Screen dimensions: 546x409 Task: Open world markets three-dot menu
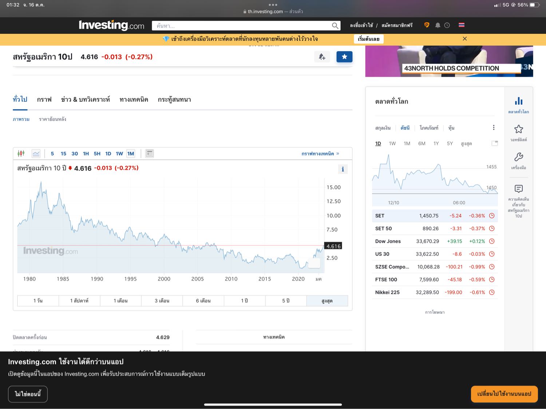[494, 128]
